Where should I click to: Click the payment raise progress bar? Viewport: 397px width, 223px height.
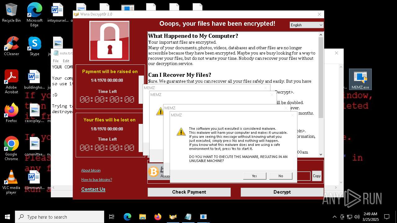[x=141, y=90]
